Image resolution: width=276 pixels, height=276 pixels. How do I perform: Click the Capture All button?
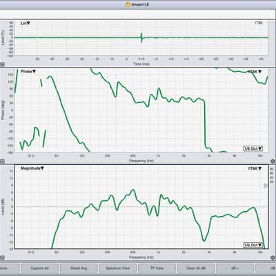39,268
